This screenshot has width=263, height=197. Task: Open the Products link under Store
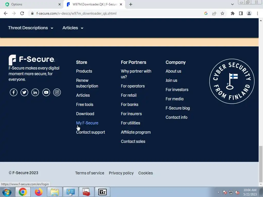point(84,71)
